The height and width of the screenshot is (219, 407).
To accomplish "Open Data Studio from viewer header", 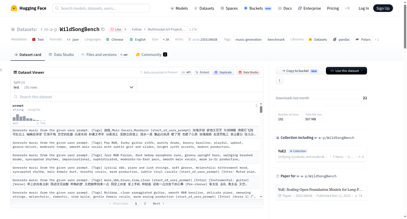I will tap(248, 72).
